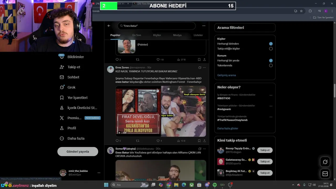Screen dimensions: 336x189
Task: Open Xbox app from the taskbar
Action: point(192,185)
